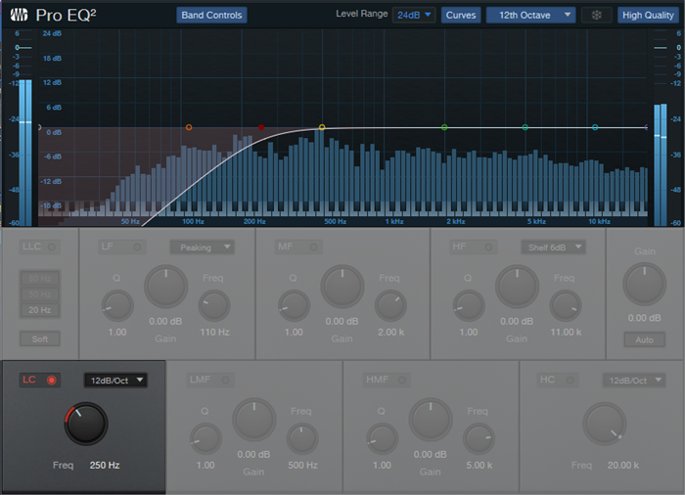Open the LF Peaking filter type dropdown
The height and width of the screenshot is (495, 685).
[x=203, y=247]
